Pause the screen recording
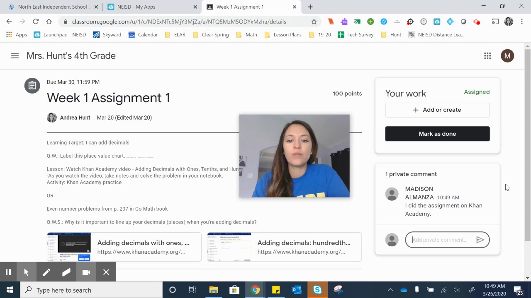 [x=8, y=272]
